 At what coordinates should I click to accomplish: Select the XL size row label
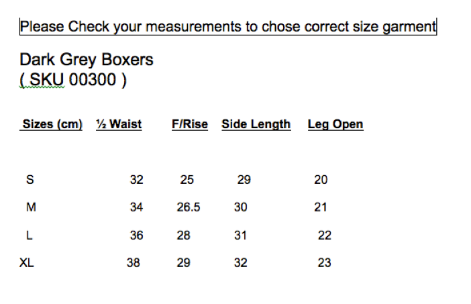pyautogui.click(x=27, y=263)
